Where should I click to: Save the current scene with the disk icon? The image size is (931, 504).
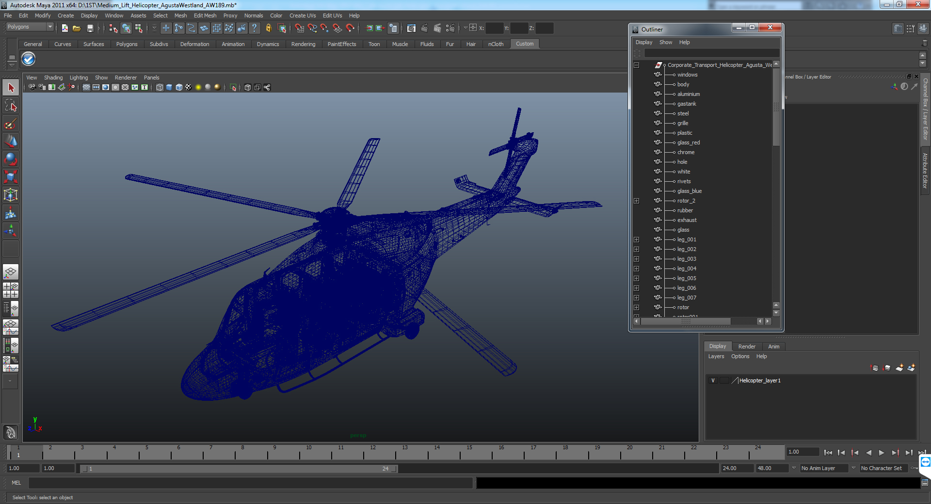90,28
